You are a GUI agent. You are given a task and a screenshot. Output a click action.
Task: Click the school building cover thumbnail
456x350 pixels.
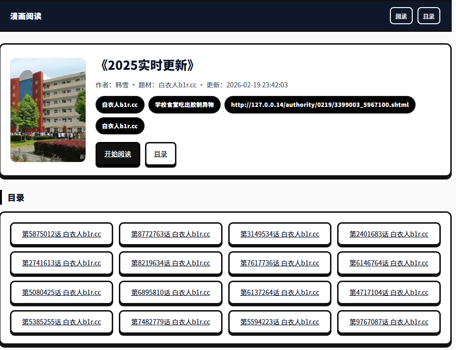click(x=48, y=110)
